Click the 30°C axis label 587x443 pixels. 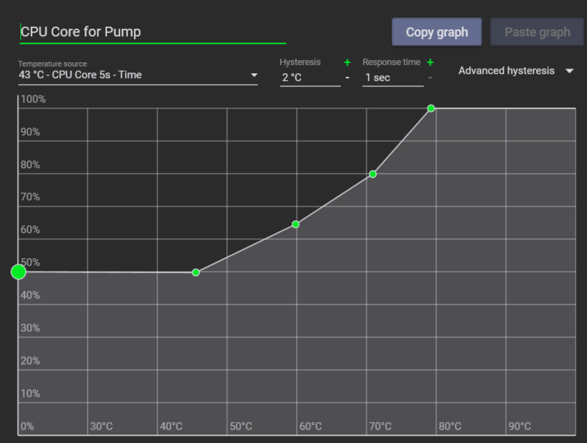click(x=101, y=426)
